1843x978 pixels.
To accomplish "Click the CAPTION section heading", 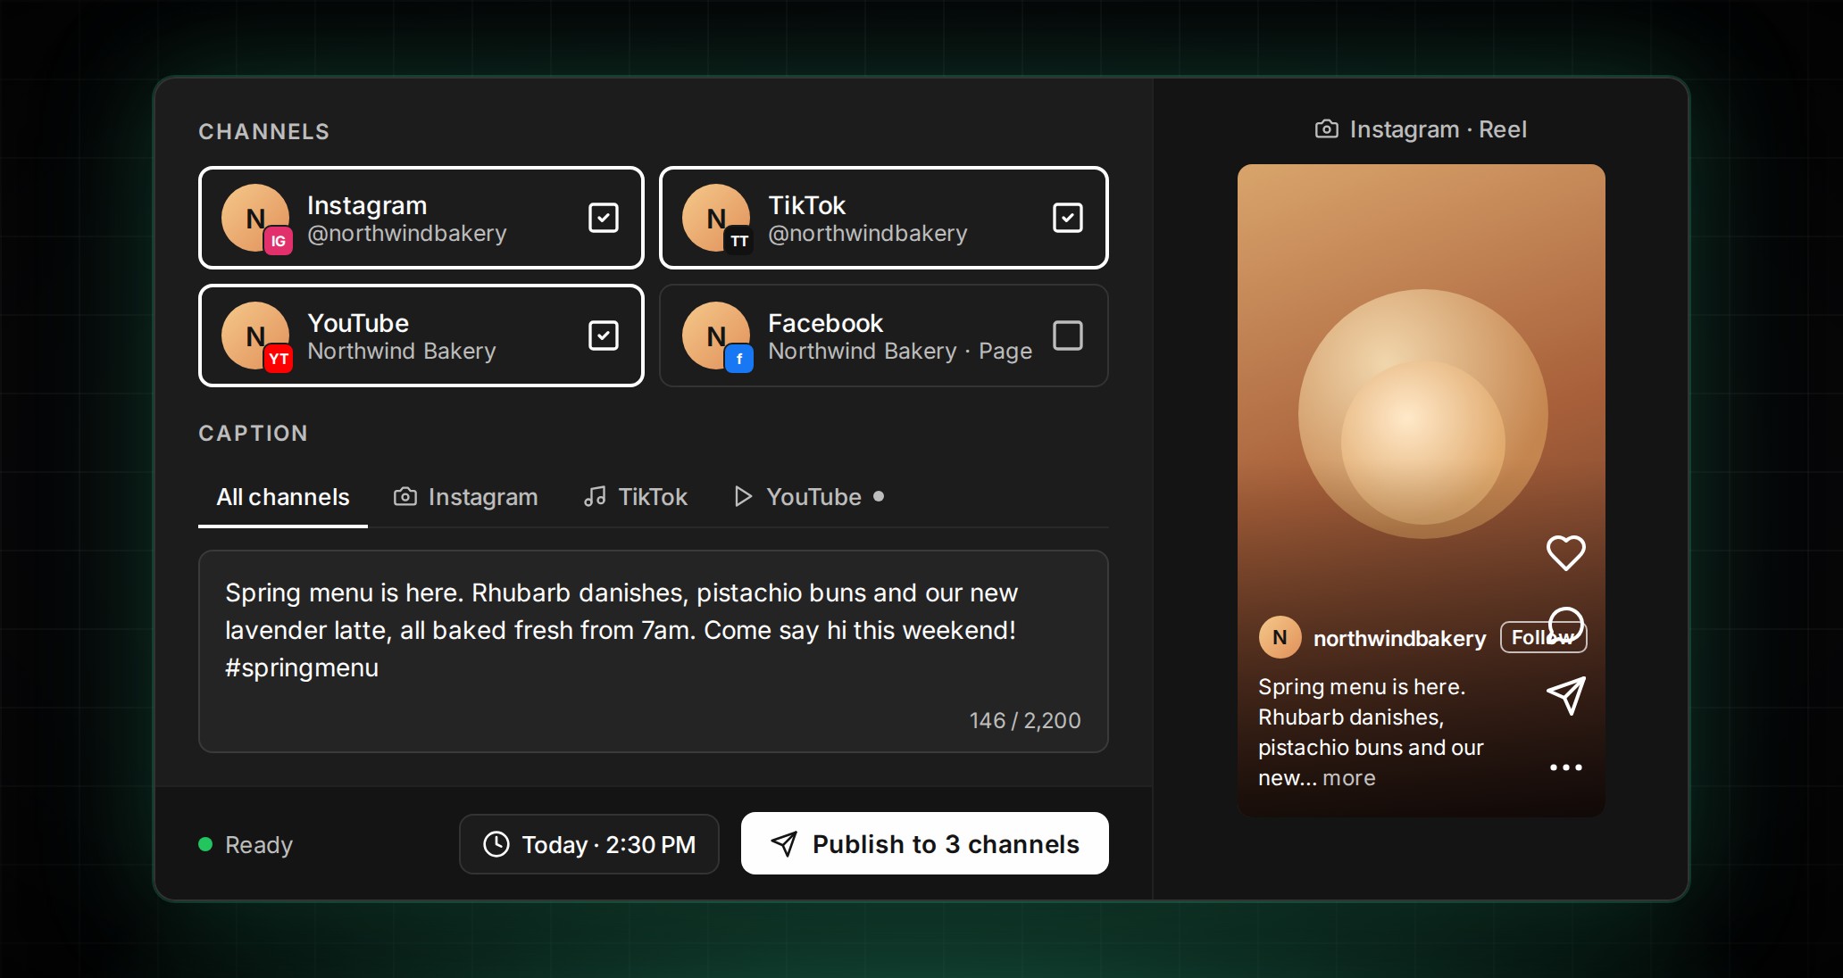I will 254,434.
